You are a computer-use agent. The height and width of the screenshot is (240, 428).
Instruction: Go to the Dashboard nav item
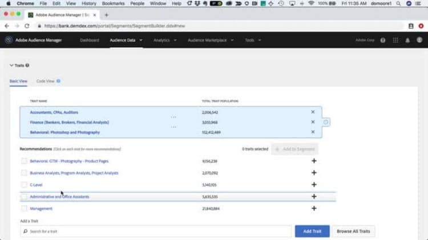click(89, 40)
